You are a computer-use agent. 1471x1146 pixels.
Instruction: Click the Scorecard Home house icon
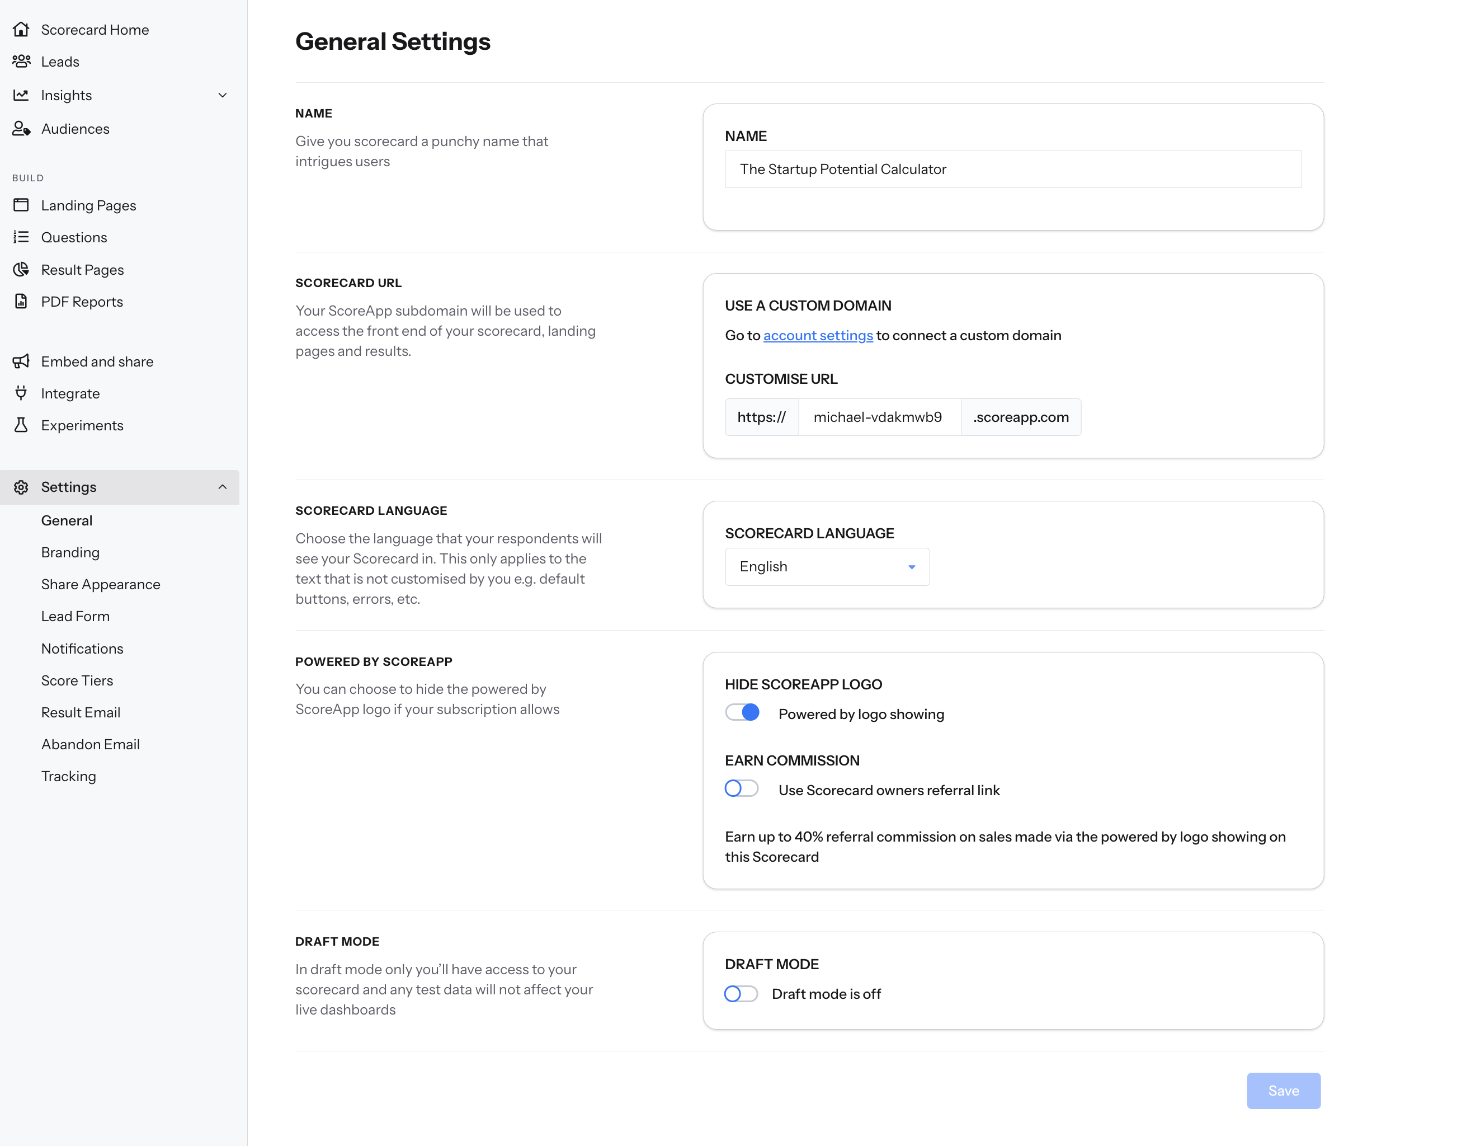(x=21, y=30)
